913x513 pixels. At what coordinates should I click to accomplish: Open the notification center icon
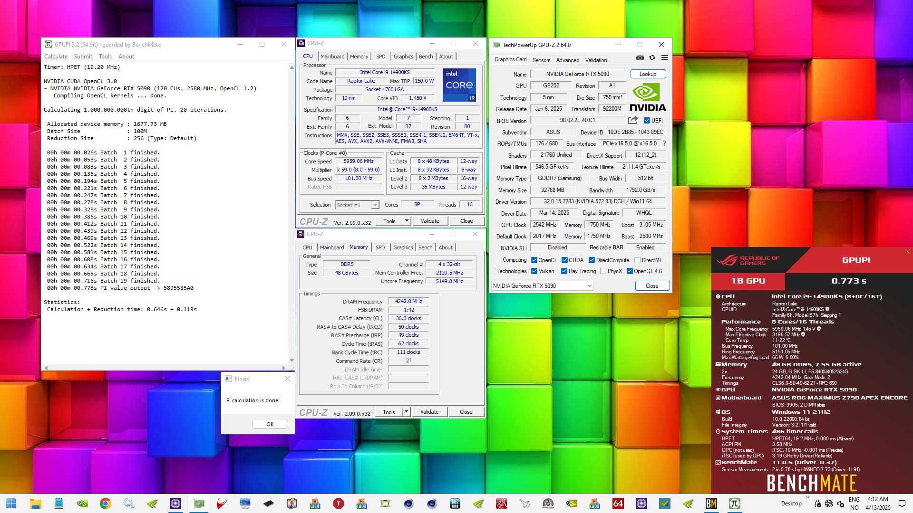[x=902, y=503]
